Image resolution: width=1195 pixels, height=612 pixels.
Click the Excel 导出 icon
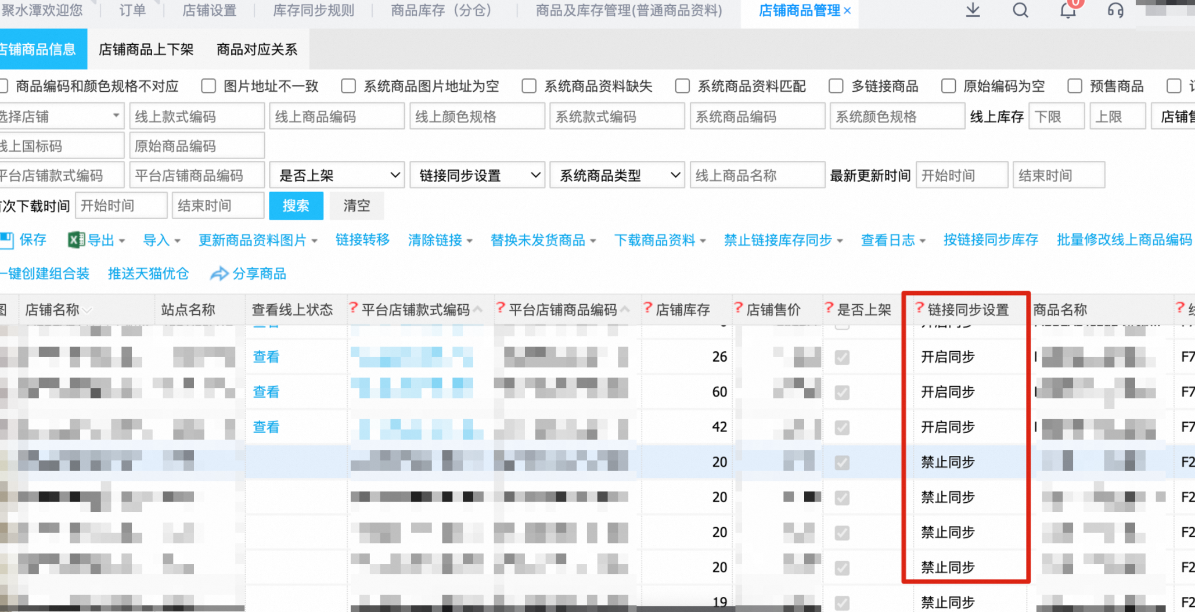(x=76, y=240)
